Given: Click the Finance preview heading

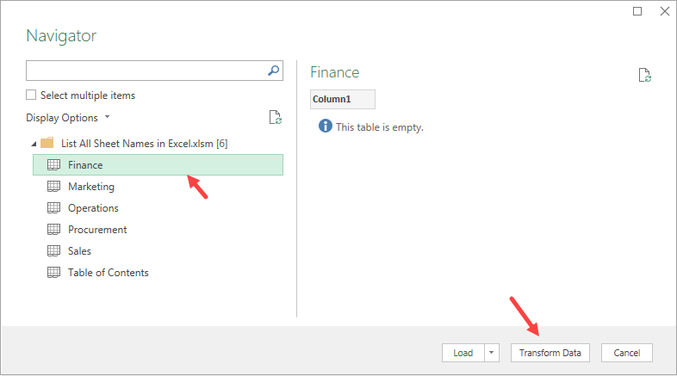Looking at the screenshot, I should pos(334,72).
